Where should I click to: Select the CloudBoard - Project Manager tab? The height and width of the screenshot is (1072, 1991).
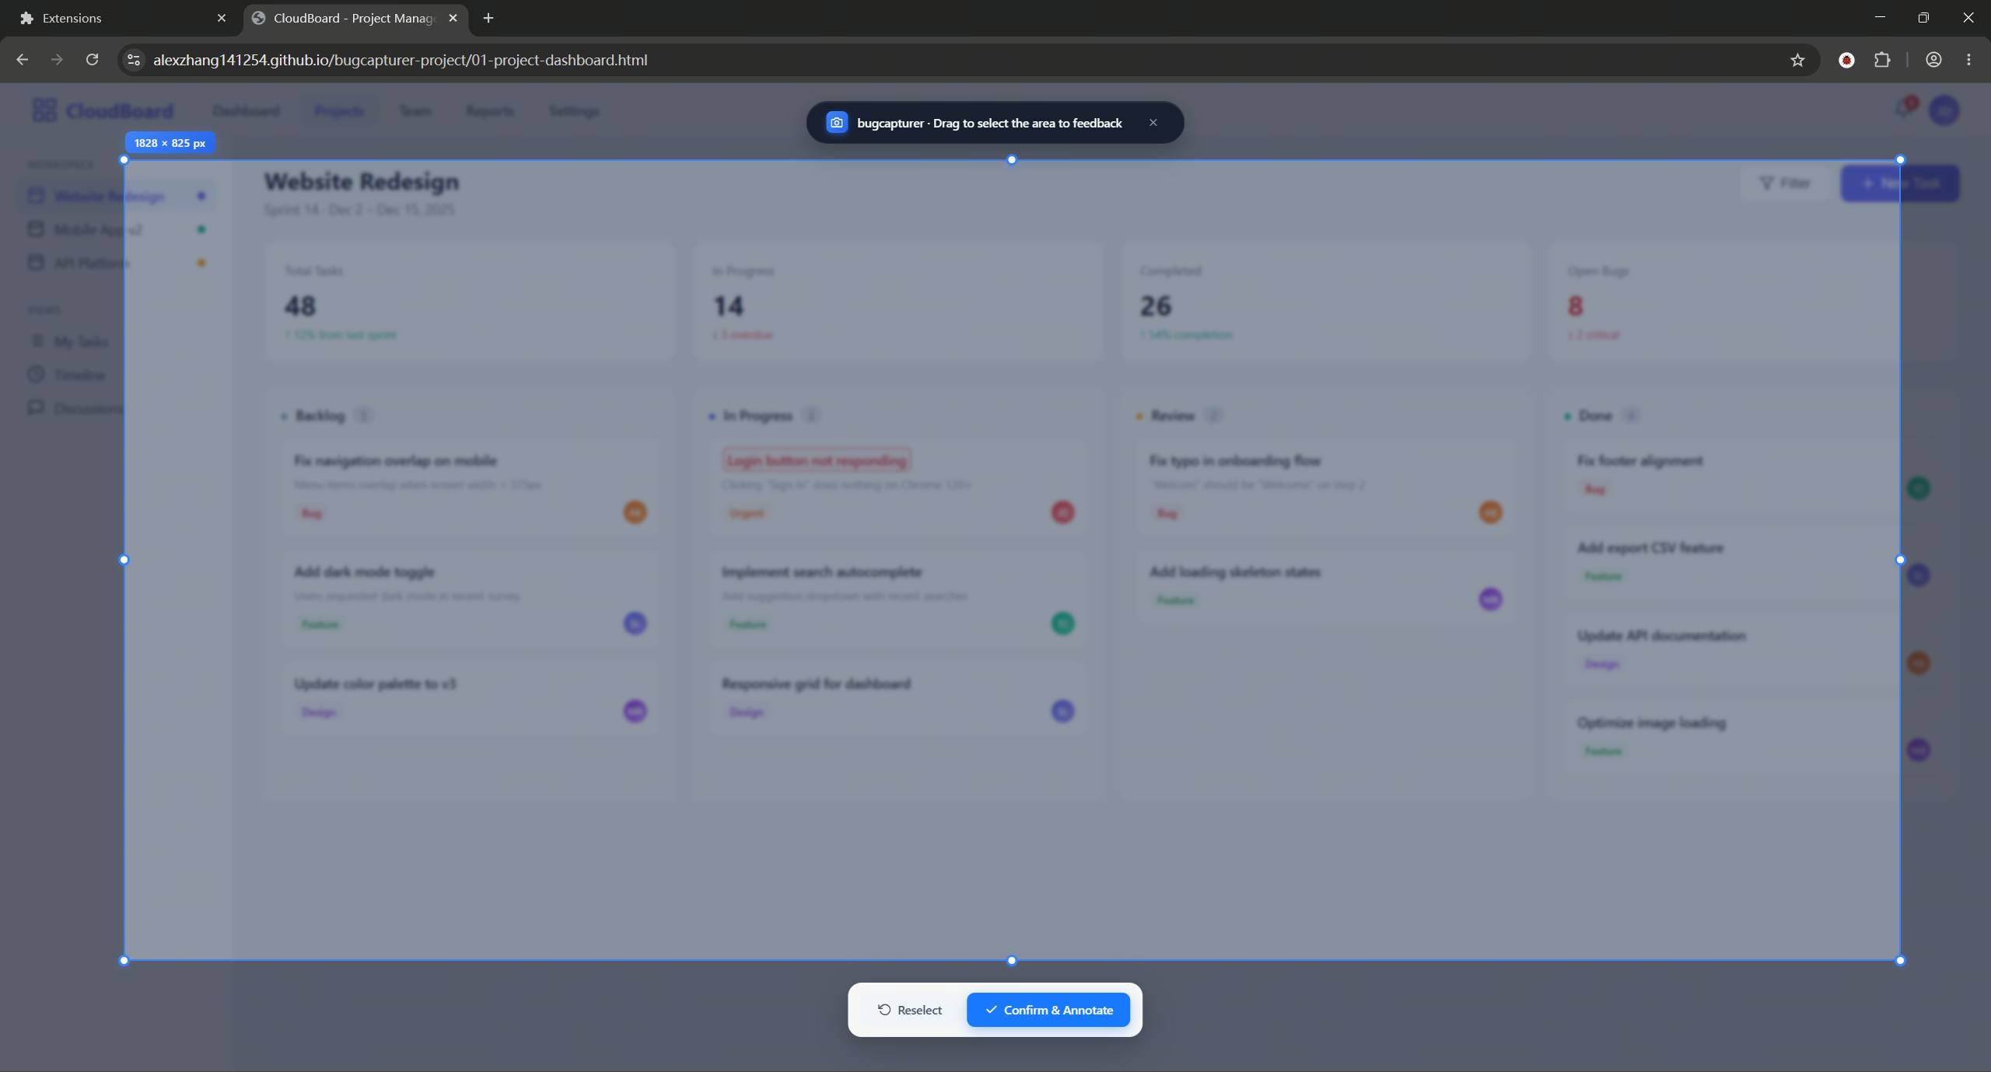(x=354, y=18)
